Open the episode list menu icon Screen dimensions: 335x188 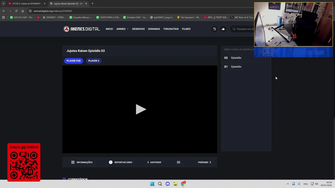click(x=178, y=162)
